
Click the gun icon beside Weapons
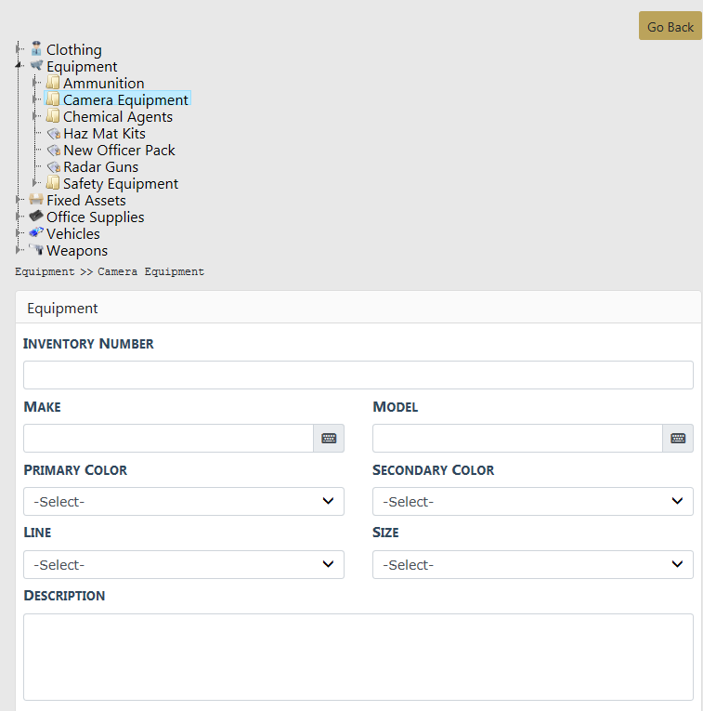click(x=36, y=250)
